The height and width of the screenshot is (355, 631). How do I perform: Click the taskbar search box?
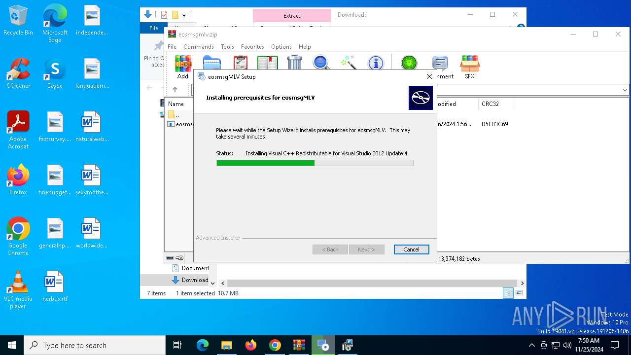tap(95, 345)
